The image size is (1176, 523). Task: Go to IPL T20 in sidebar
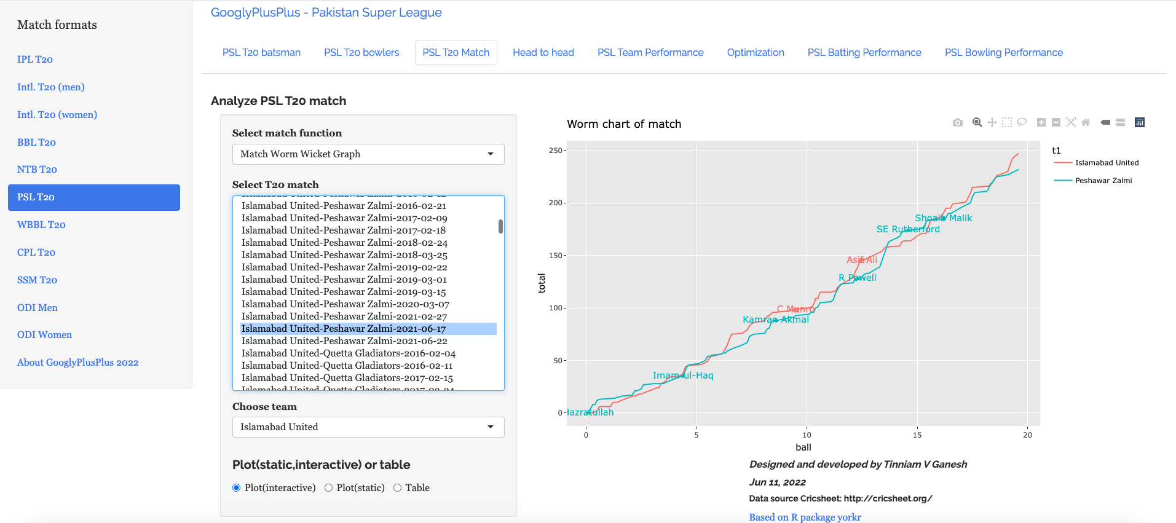[x=35, y=60]
